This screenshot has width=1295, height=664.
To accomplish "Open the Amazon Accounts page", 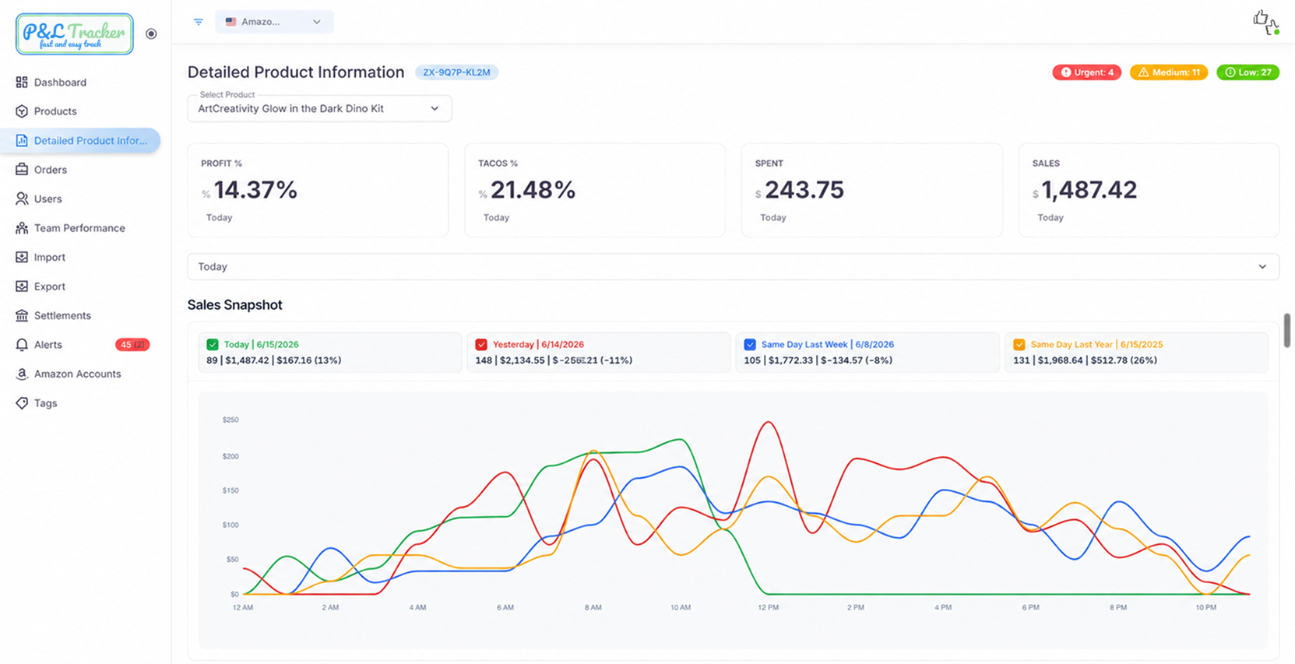I will coord(78,374).
